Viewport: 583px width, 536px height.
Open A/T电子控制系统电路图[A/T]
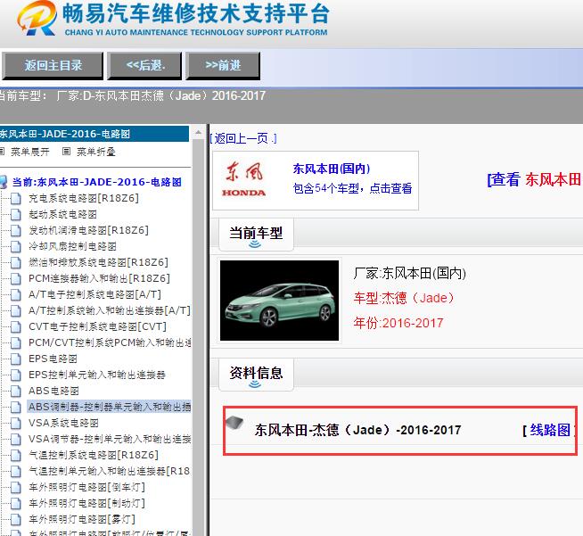pyautogui.click(x=94, y=294)
